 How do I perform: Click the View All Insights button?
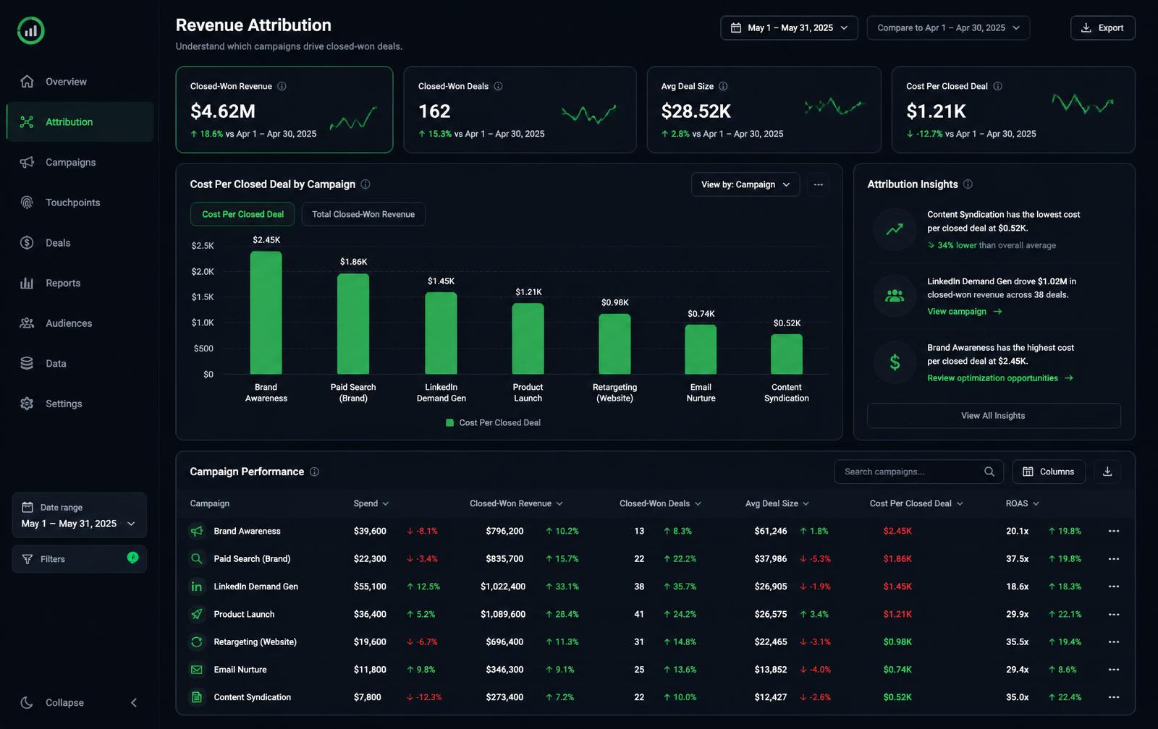tap(994, 416)
